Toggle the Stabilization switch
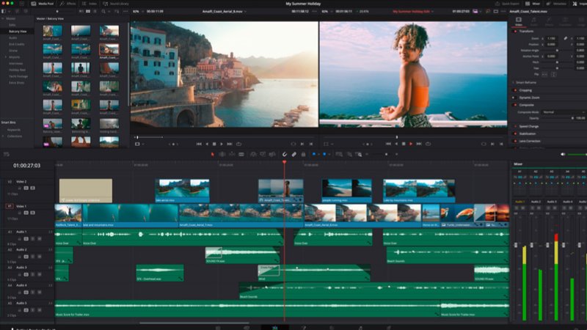Screen dimensions: 587x330 click(x=515, y=133)
